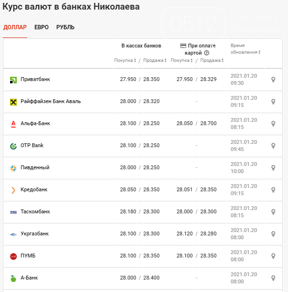Select the ДОЛЛАР tab
Viewport: 288px width, 292px height.
tap(15, 27)
